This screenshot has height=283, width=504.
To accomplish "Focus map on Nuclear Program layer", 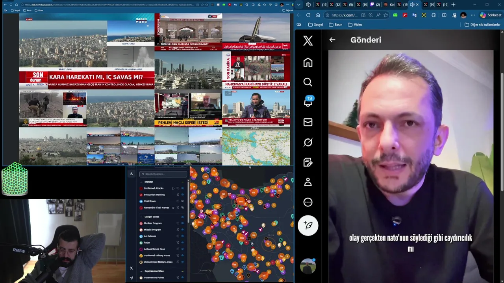I will tap(178, 223).
